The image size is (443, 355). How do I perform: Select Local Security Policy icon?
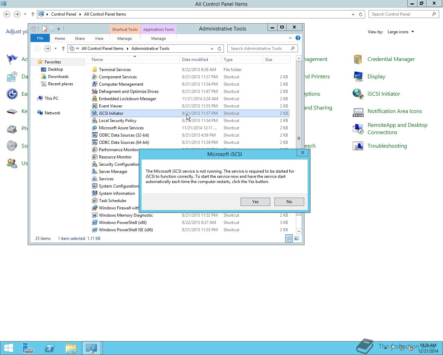click(94, 121)
